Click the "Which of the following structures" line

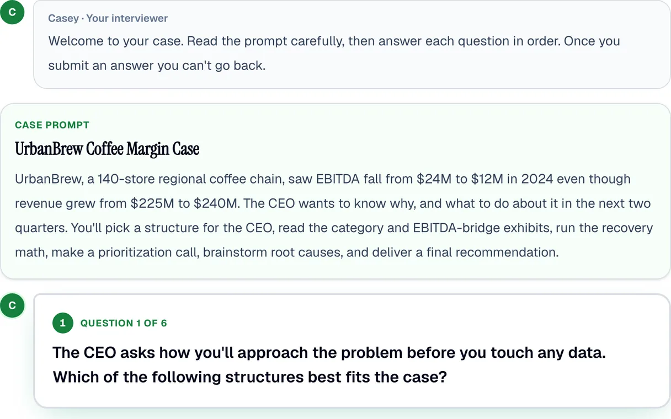point(249,377)
